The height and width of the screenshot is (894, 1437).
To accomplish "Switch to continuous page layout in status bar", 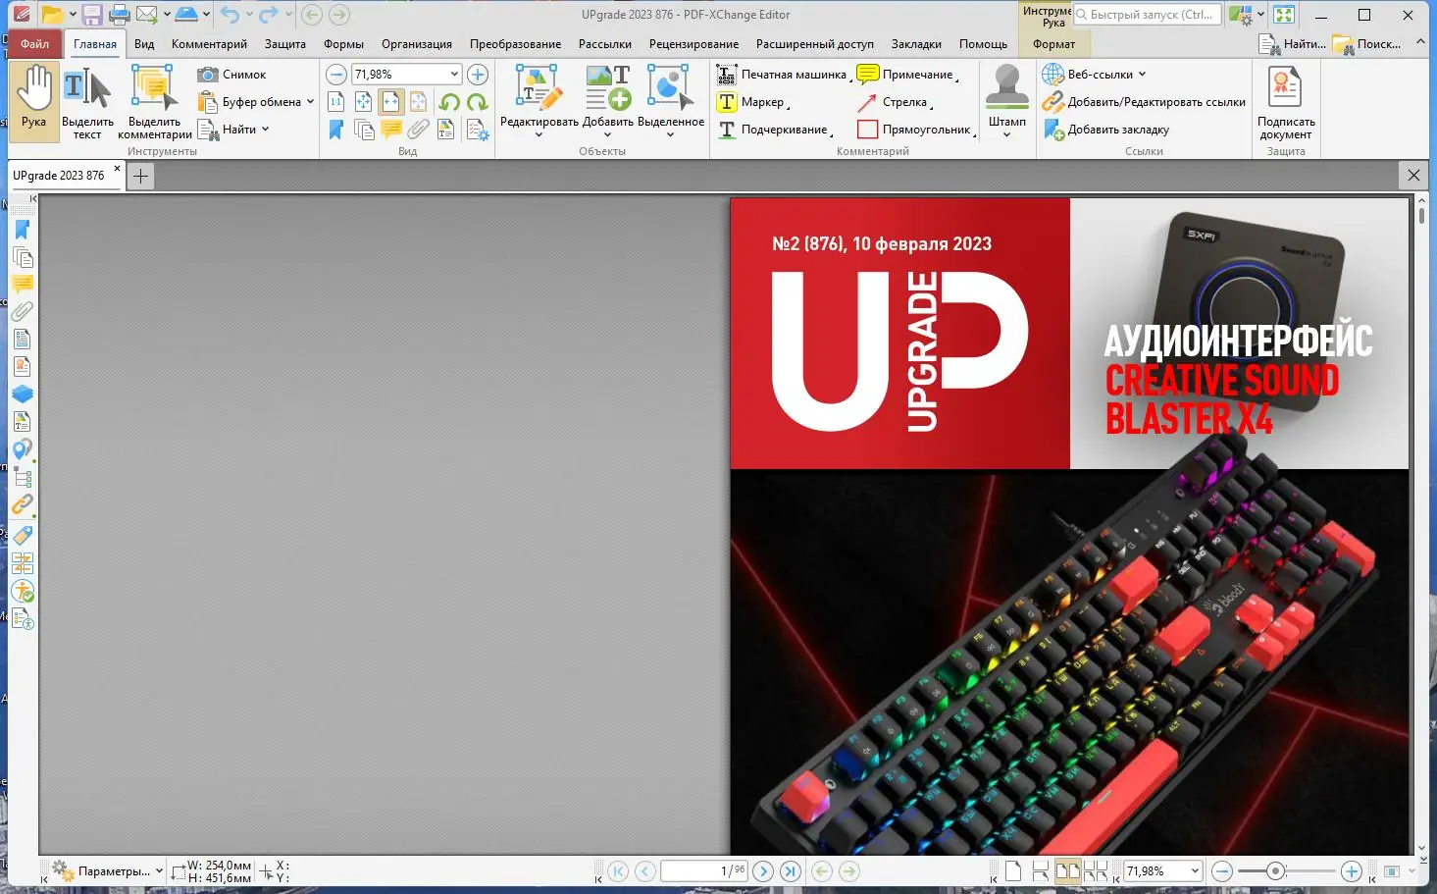I will pos(1041,870).
